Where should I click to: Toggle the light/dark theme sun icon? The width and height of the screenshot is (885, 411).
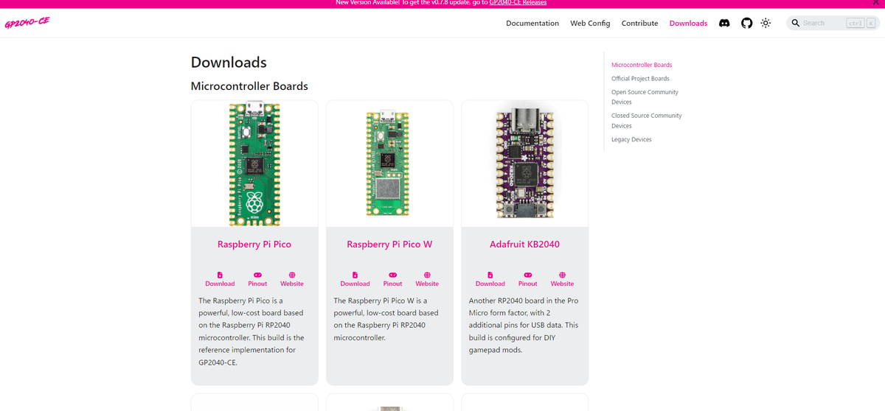click(x=766, y=23)
